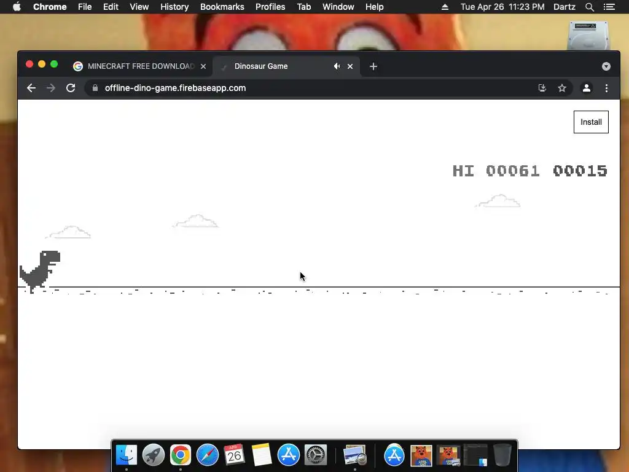Open Chrome's three-dot menu

click(x=606, y=88)
